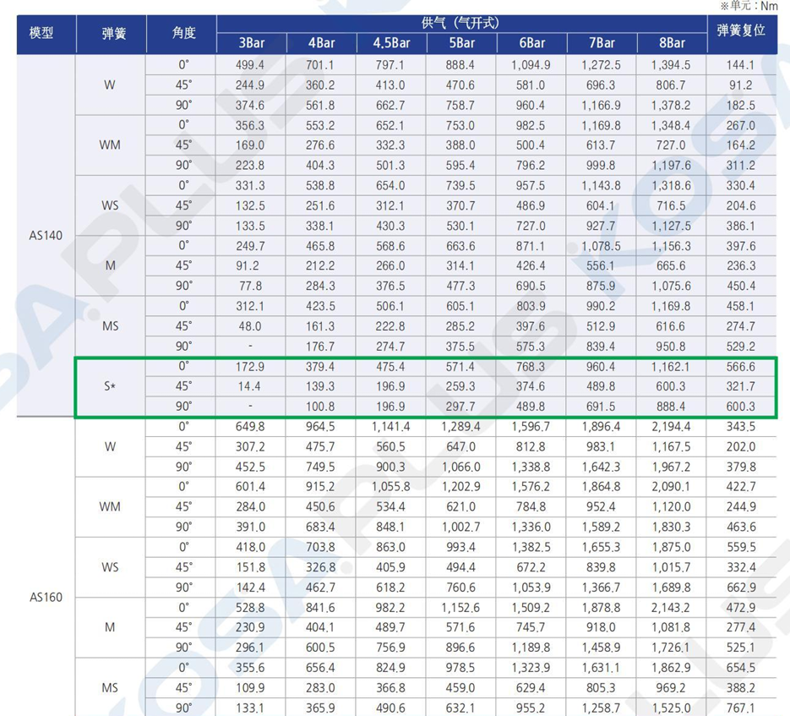The width and height of the screenshot is (790, 716).
Task: Click the 供气 (气开式) header cell
Action: click(461, 23)
